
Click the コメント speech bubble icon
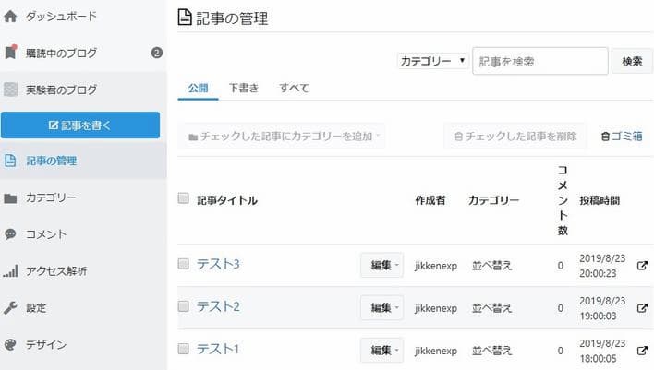click(10, 234)
